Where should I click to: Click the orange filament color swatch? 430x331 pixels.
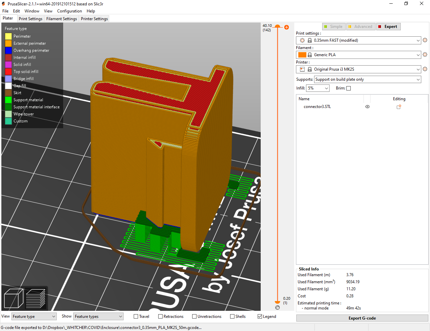click(x=302, y=55)
